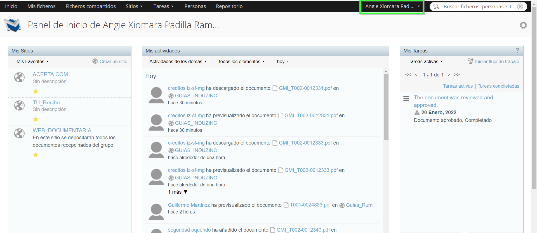
Task: Open the dashboard settings gear icon
Action: coord(523,25)
